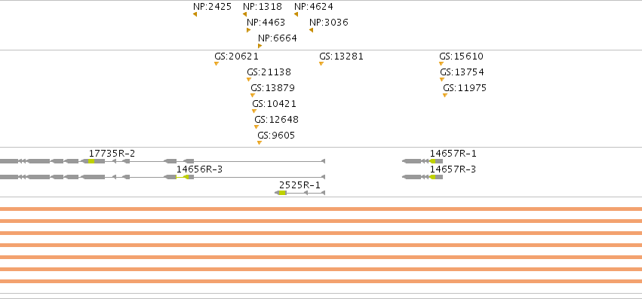642x299 pixels.
Task: Click the 14656R-3 transcript name
Action: 199,169
